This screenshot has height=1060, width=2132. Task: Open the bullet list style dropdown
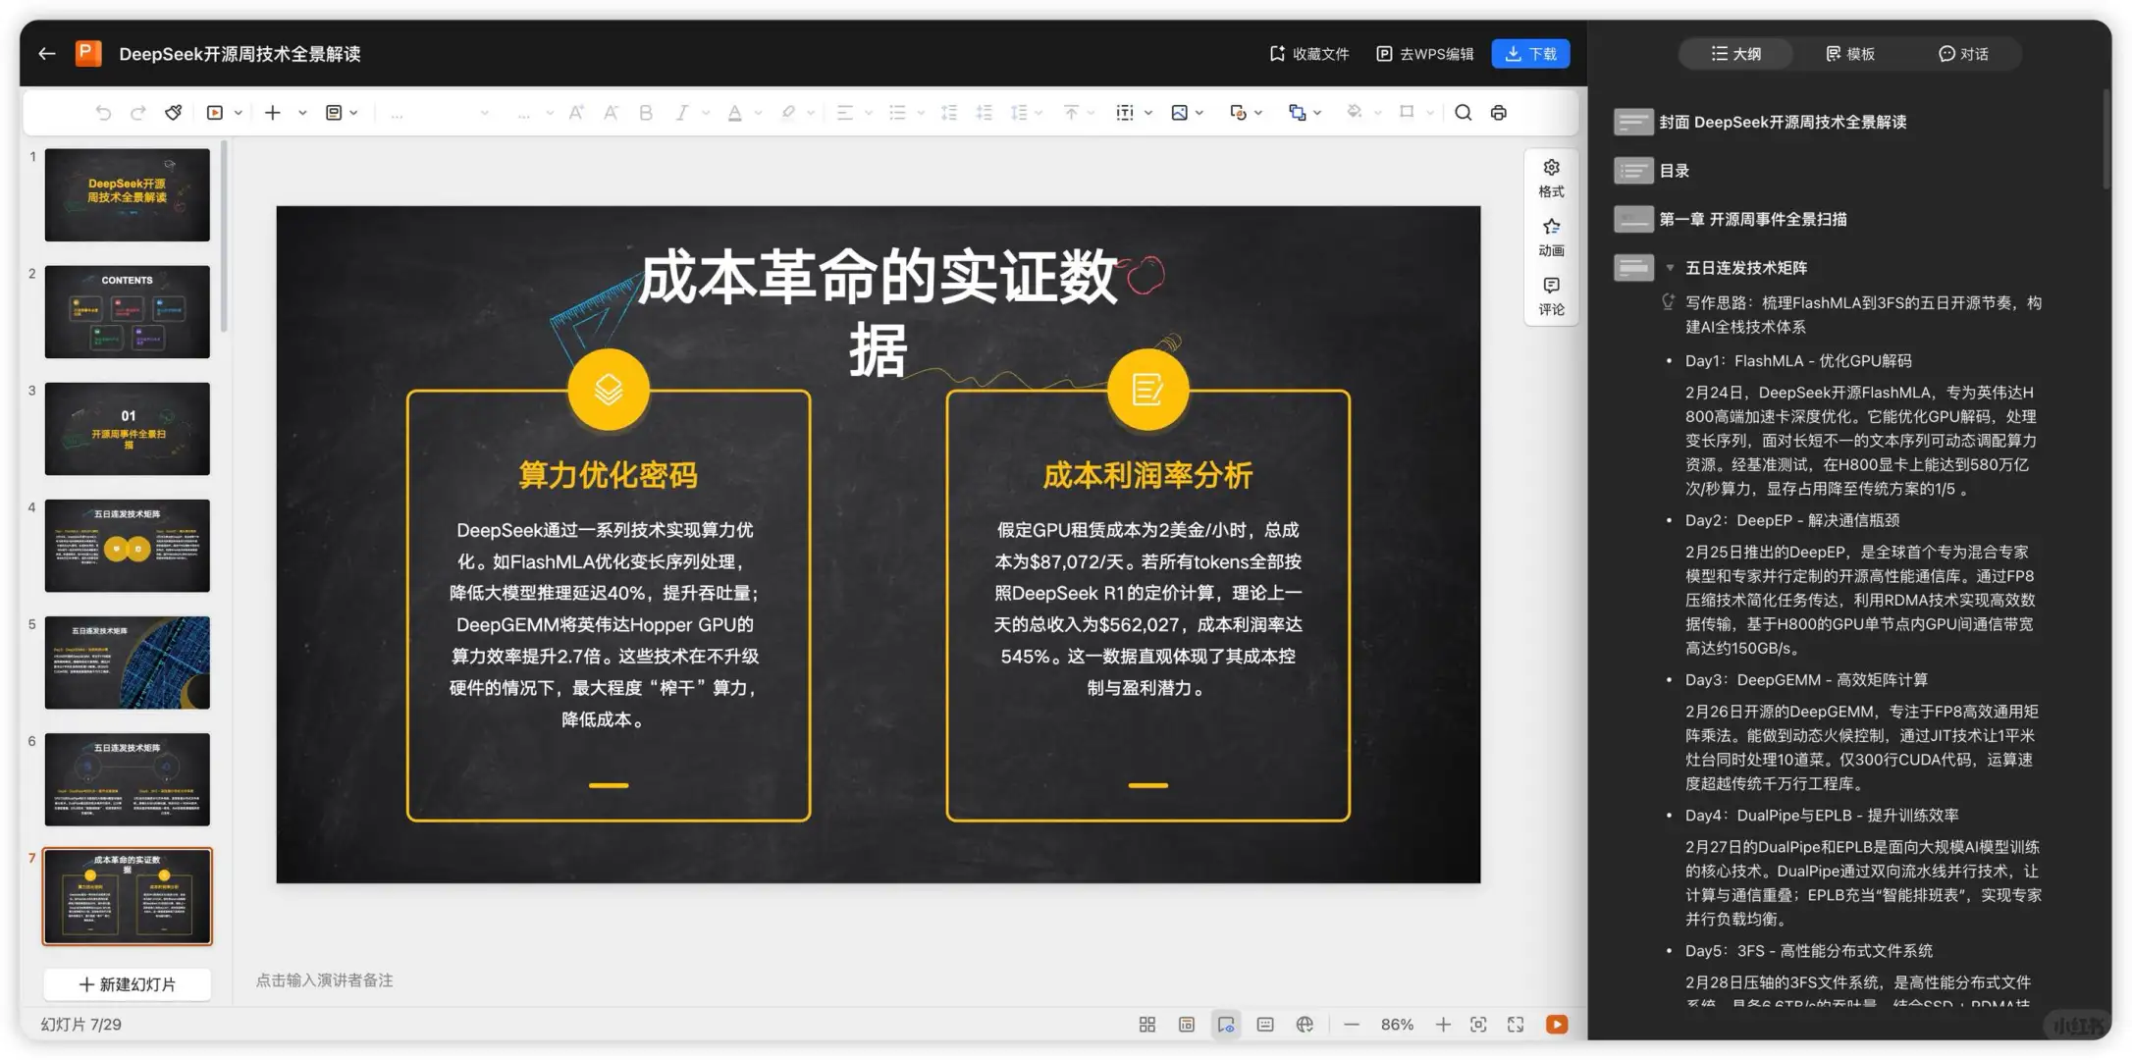(921, 113)
